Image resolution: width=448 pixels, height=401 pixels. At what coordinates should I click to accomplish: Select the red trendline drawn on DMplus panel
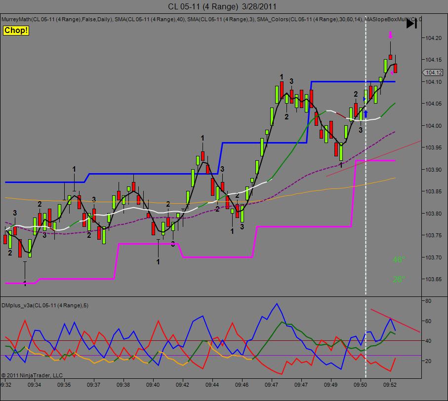pyautogui.click(x=395, y=320)
